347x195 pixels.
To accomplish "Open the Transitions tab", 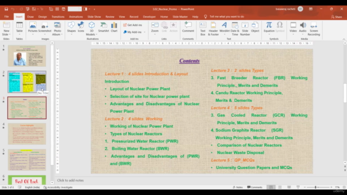I will point(58,17).
